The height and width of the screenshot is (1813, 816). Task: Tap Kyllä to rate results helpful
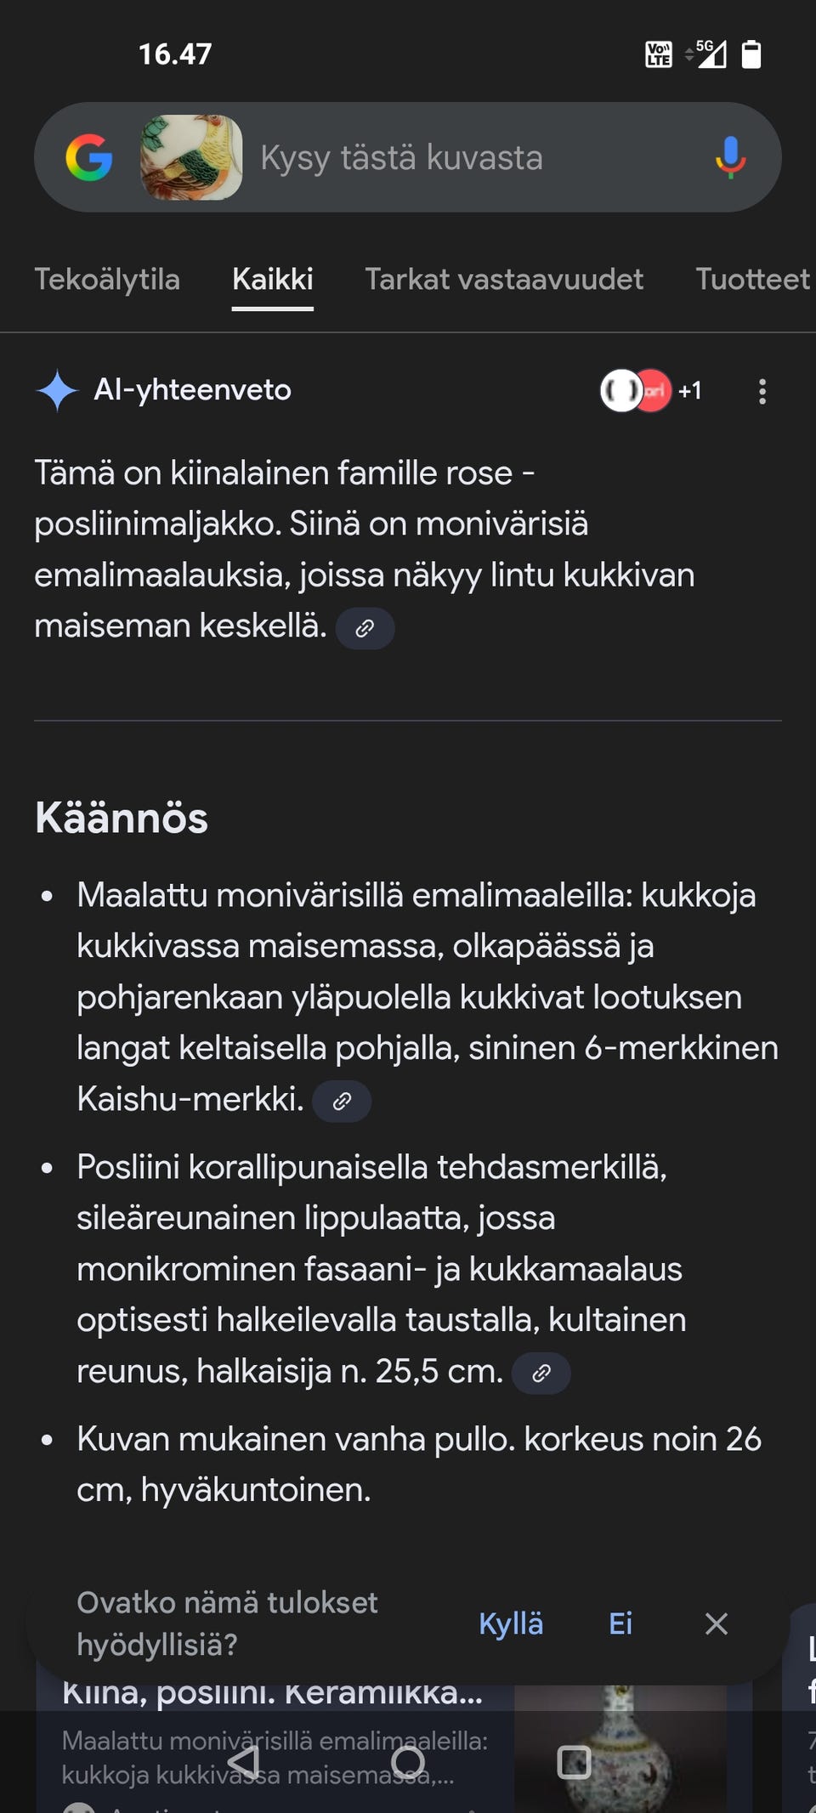[511, 1623]
